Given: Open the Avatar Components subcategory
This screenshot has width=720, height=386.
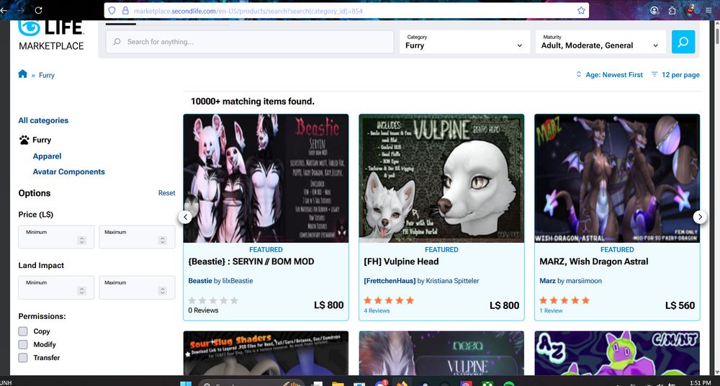Looking at the screenshot, I should [69, 172].
